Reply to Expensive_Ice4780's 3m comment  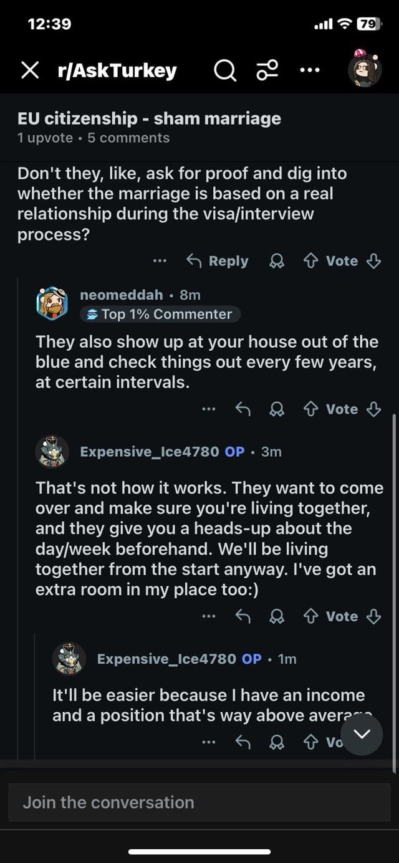tap(242, 616)
